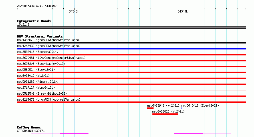Open the RefSeq Genes track title
This screenshot has height=137, width=254.
coord(29,127)
